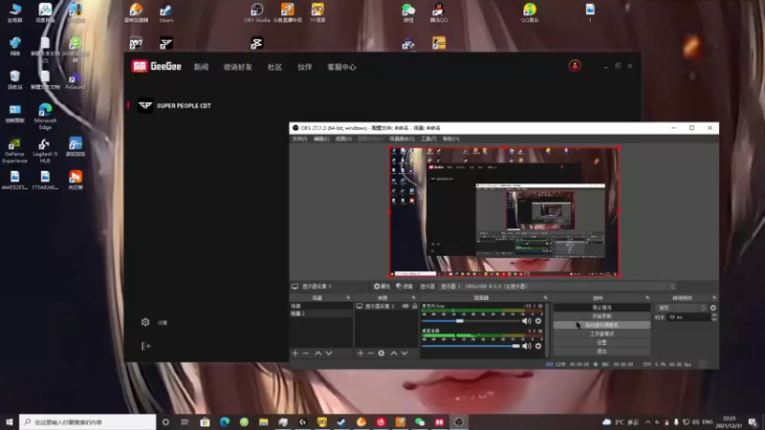
Task: Open the 视图(V) menu in OBS
Action: click(x=343, y=139)
